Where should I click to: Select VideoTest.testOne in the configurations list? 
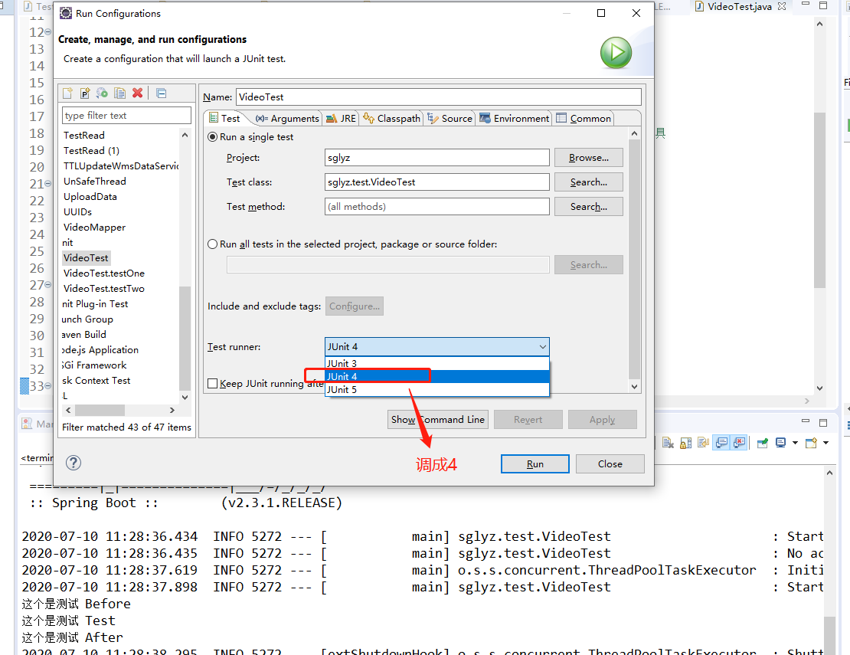pyautogui.click(x=103, y=273)
